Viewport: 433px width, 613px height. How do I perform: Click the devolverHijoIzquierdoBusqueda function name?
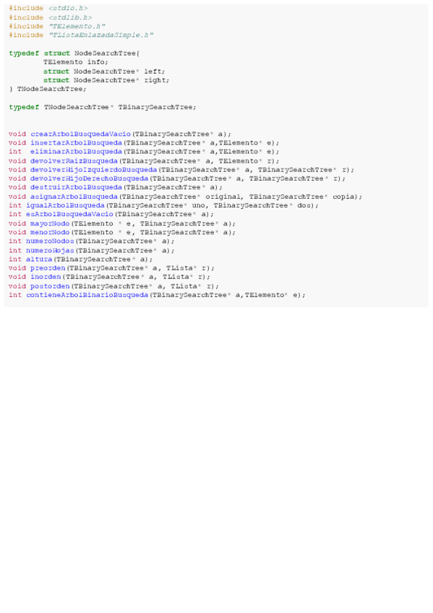point(94,170)
